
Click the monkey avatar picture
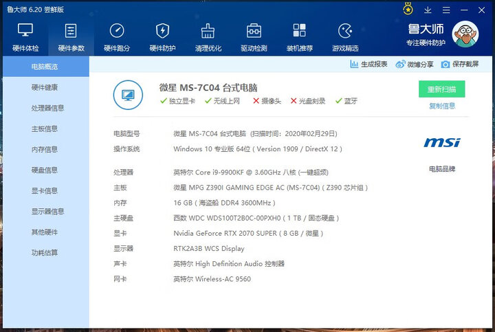pos(465,34)
